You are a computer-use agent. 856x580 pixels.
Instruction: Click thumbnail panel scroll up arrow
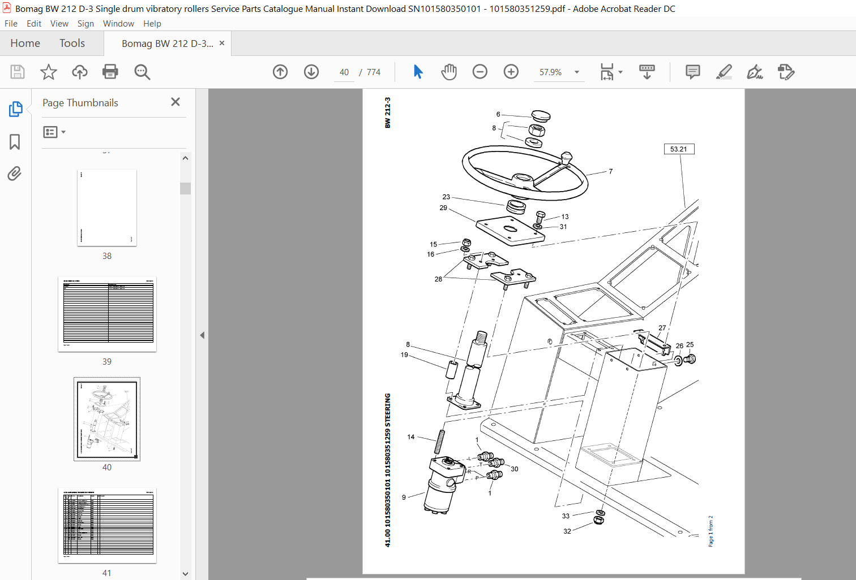pos(185,158)
